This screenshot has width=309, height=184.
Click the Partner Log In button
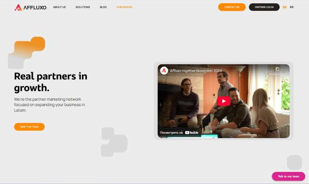tap(264, 7)
